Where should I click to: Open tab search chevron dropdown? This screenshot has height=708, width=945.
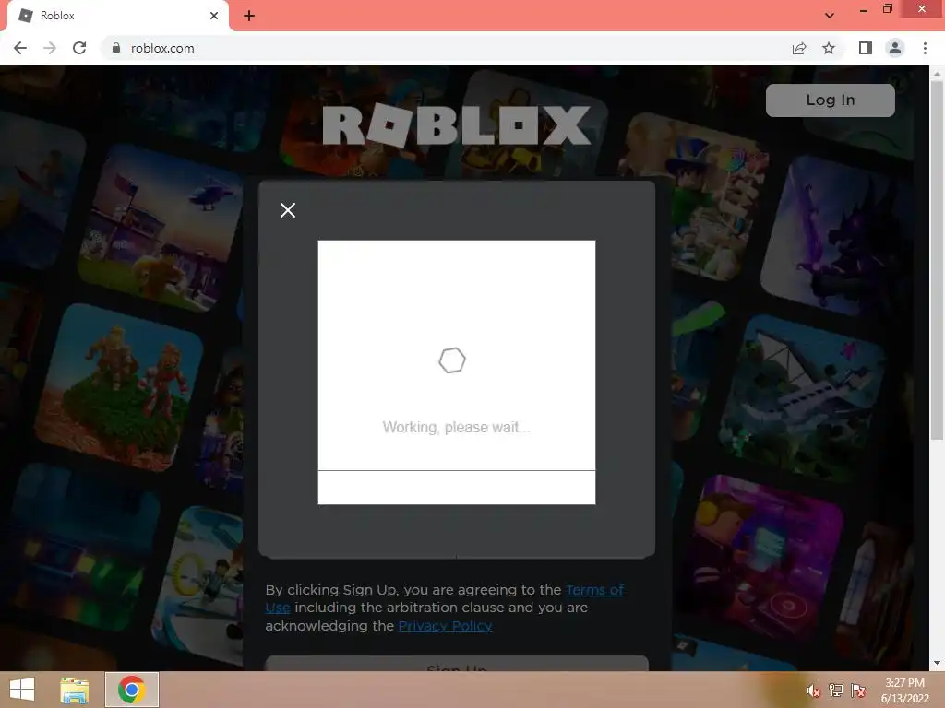pyautogui.click(x=830, y=16)
